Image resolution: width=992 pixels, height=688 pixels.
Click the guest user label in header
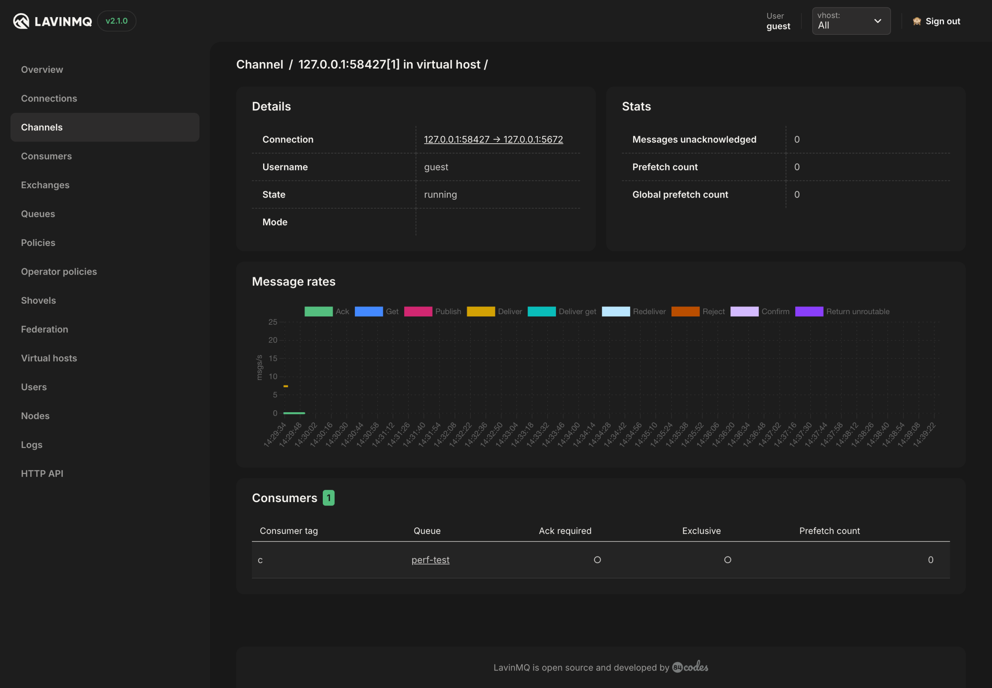click(x=778, y=26)
